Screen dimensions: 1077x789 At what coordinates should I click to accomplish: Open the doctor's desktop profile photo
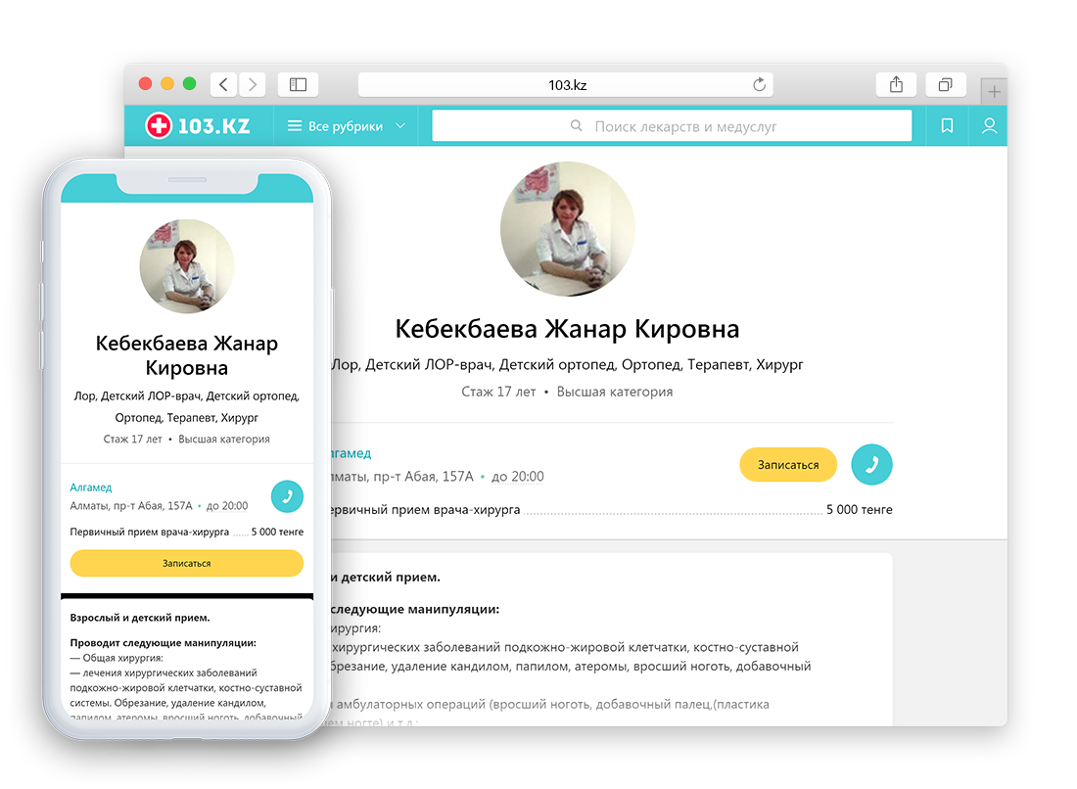click(567, 229)
